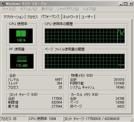Click the システム キャッシュ label

[x=82, y=87]
